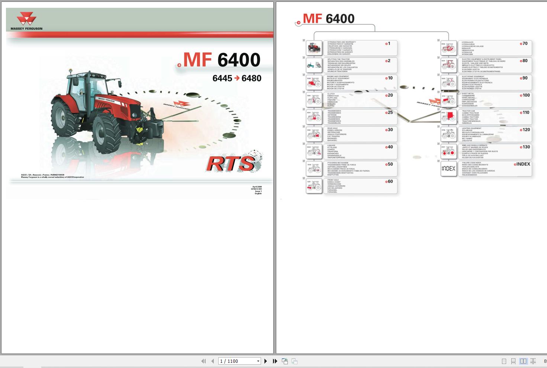Open section 130 Rims and Wheels Weights link
The height and width of the screenshot is (368, 547).
tap(495, 152)
